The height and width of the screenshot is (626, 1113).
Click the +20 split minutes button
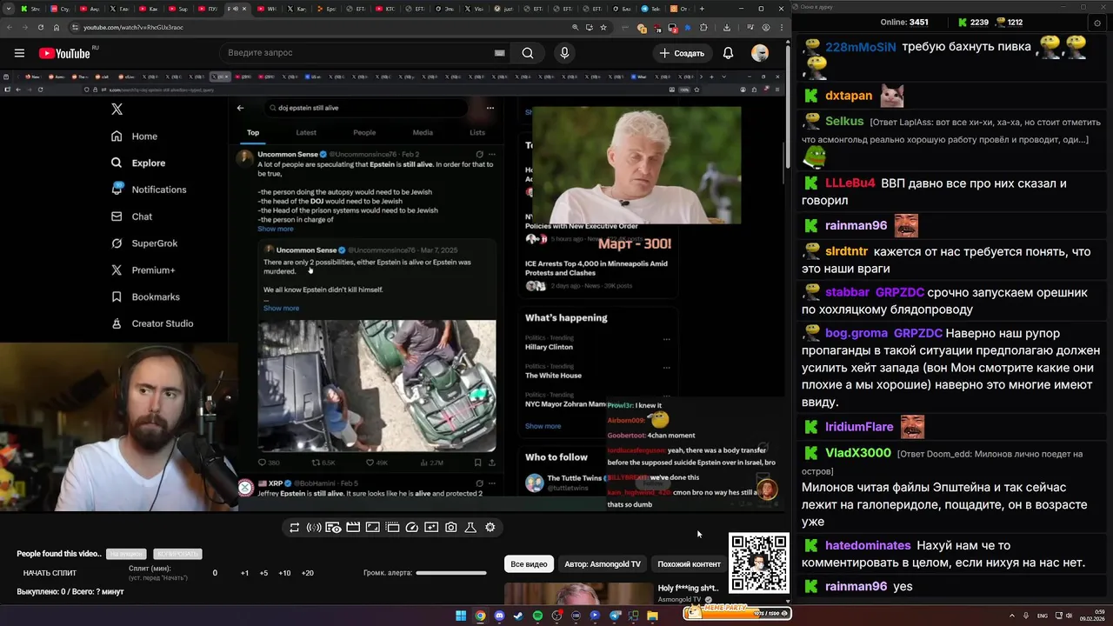click(307, 573)
